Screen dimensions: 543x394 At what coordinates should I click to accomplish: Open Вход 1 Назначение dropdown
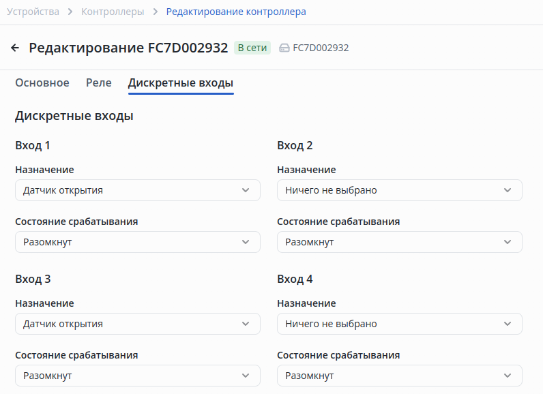(137, 190)
